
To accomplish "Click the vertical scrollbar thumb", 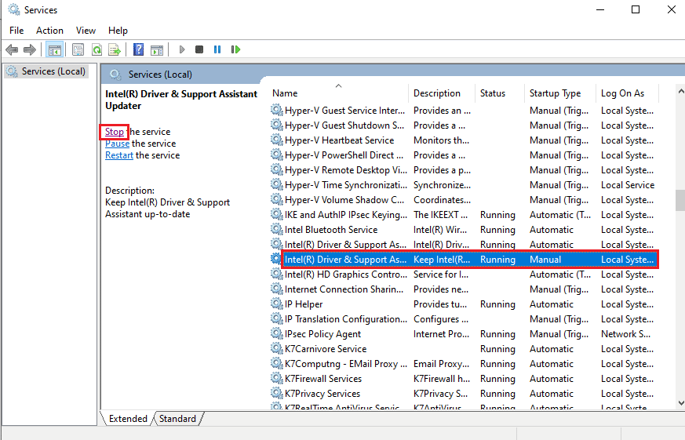I will coord(680,200).
